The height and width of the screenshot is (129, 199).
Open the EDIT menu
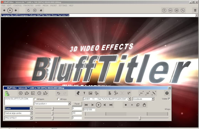point(9,6)
